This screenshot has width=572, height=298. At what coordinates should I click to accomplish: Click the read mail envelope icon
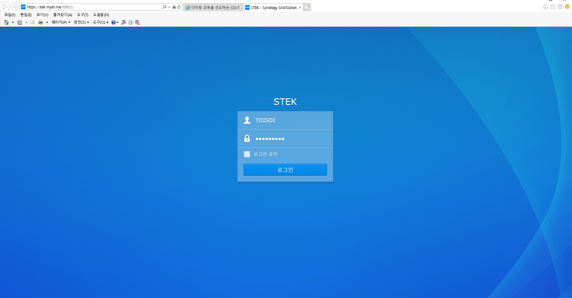pyautogui.click(x=32, y=22)
